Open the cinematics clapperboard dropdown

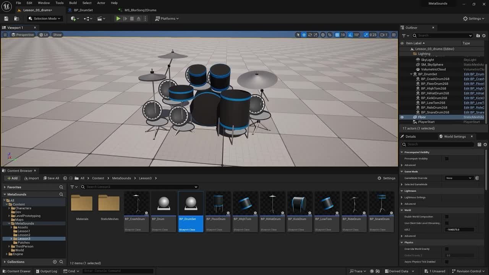click(x=101, y=18)
